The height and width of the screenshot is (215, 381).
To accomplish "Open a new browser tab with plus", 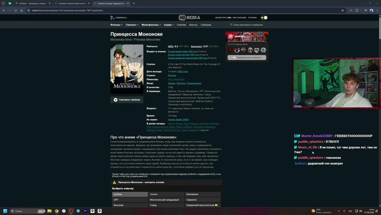I will 134,3.
